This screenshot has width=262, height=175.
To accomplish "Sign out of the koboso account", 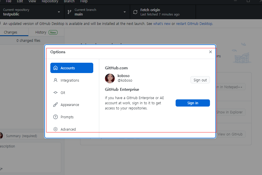I will (200, 80).
